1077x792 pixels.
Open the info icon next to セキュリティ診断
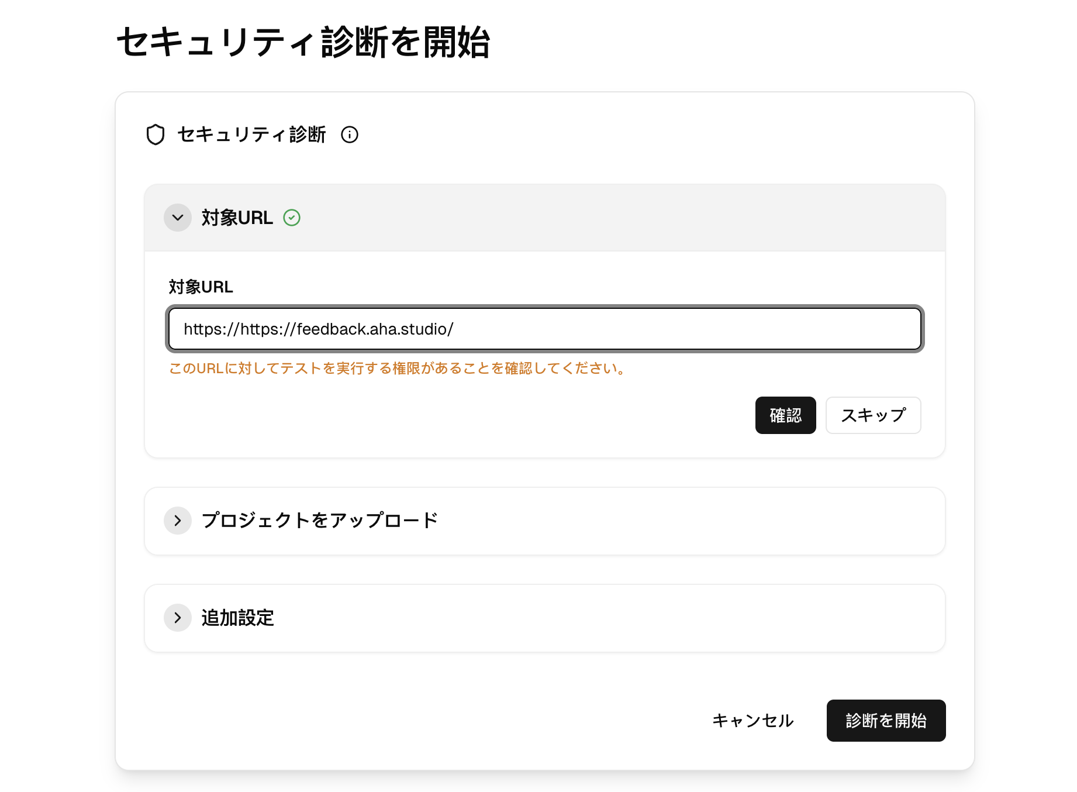[x=350, y=135]
